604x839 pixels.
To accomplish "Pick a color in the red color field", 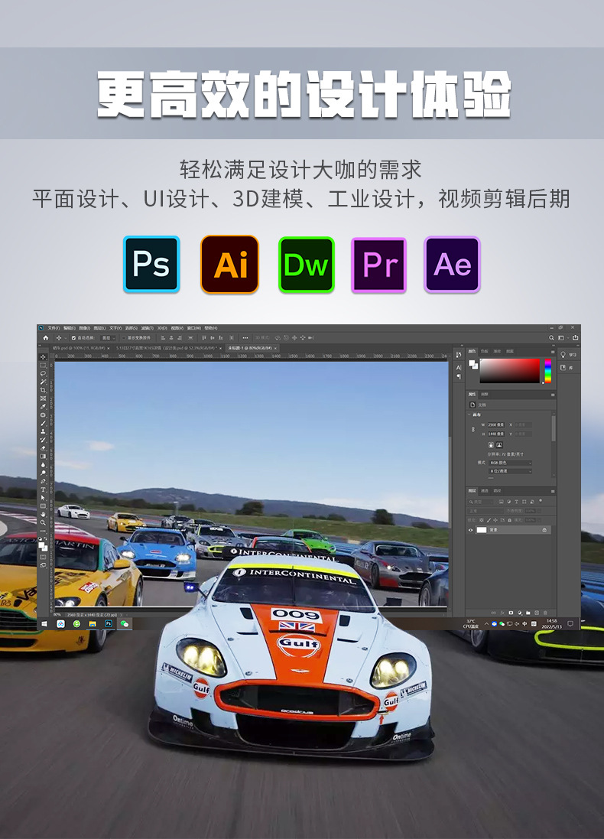I will coord(510,371).
